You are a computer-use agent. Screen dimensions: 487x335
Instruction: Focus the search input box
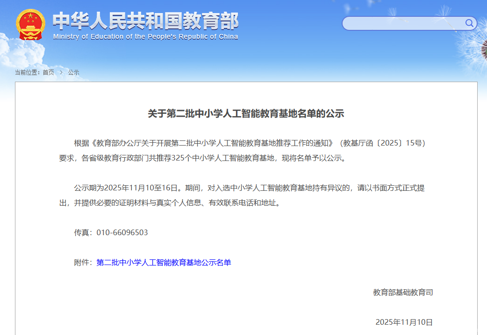pos(403,23)
